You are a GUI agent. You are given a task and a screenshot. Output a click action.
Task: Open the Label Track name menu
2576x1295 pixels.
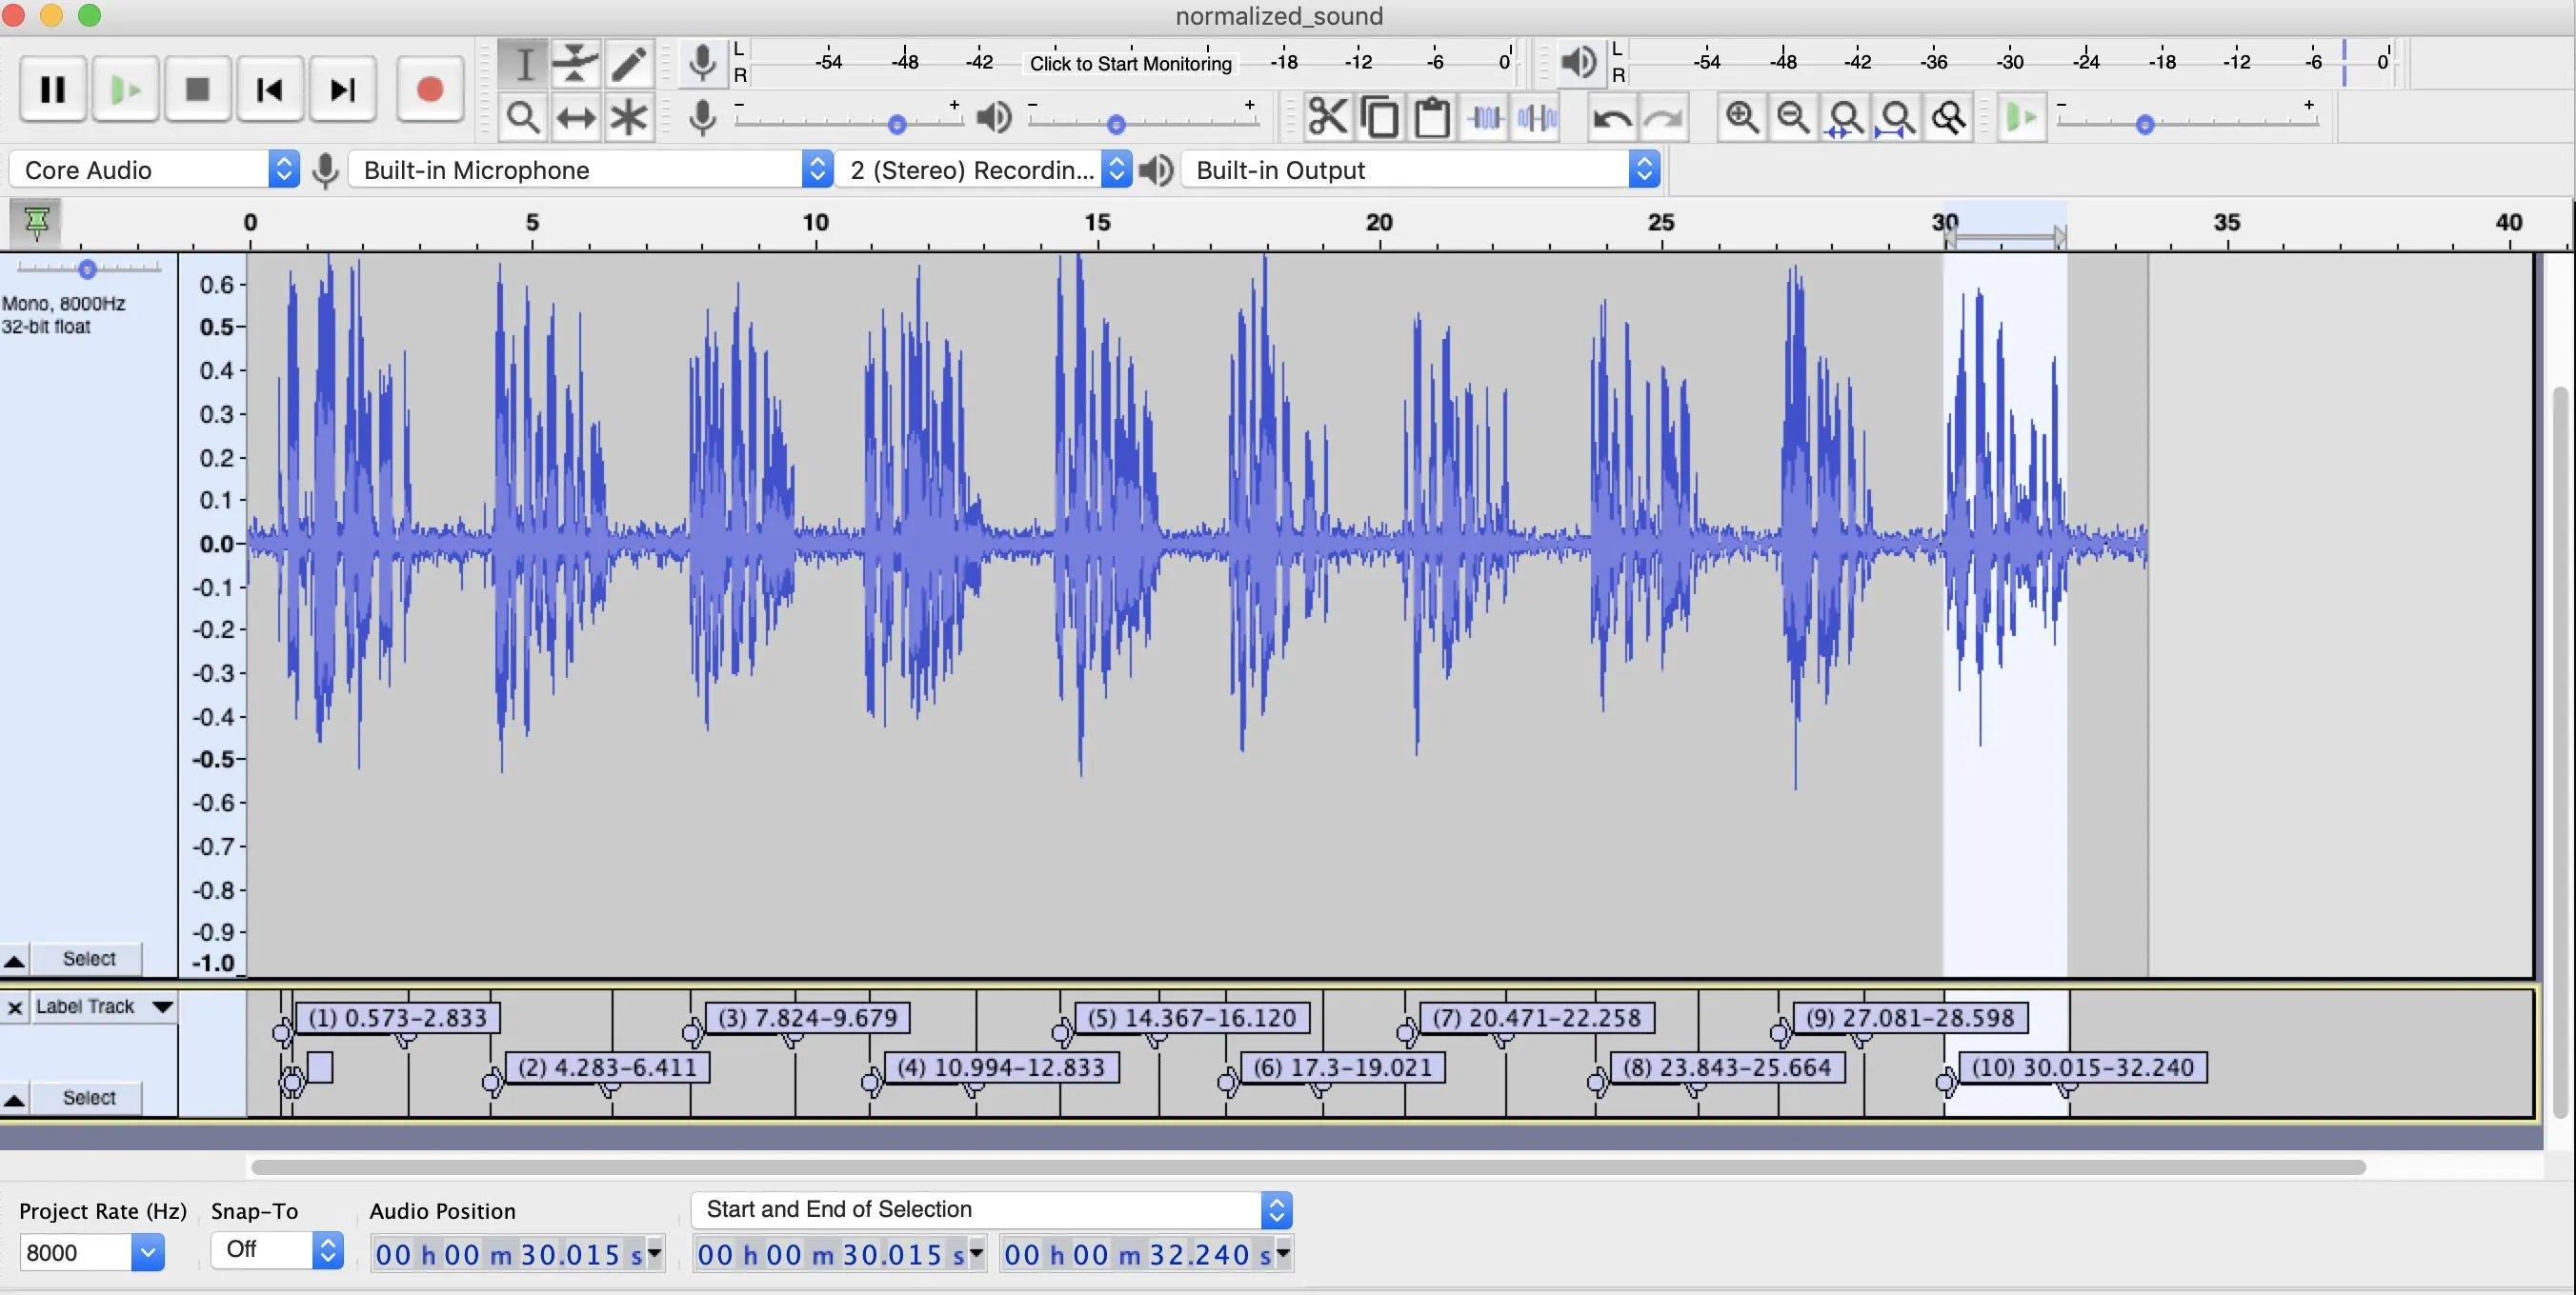(x=100, y=1007)
